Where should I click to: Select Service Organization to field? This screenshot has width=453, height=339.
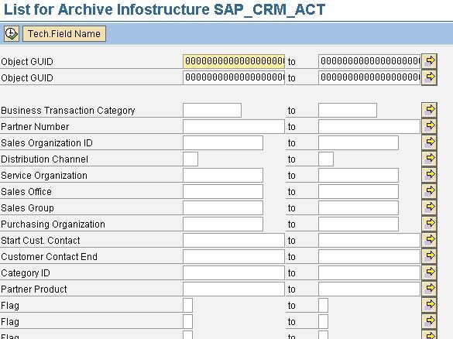pyautogui.click(x=359, y=175)
